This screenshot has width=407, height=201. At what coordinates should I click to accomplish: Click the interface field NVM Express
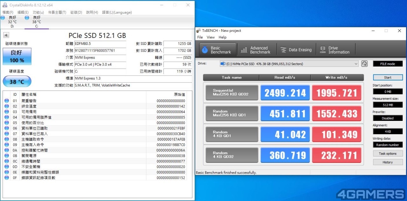(x=100, y=58)
